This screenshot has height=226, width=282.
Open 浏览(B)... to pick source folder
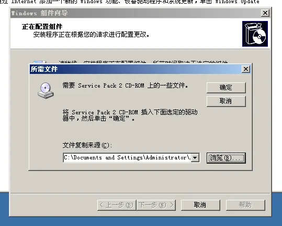tap(226, 158)
